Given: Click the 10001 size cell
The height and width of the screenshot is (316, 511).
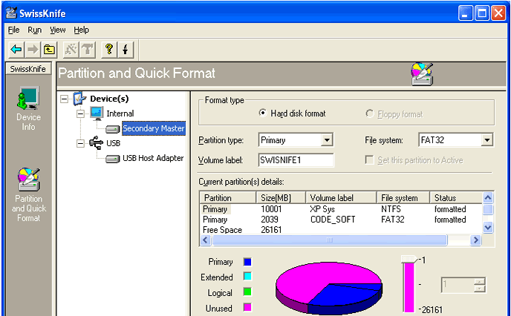Looking at the screenshot, I should (271, 209).
